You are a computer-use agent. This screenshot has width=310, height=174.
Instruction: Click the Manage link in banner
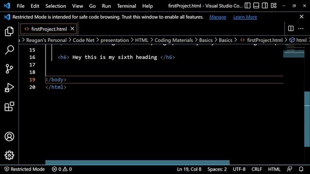point(217,17)
